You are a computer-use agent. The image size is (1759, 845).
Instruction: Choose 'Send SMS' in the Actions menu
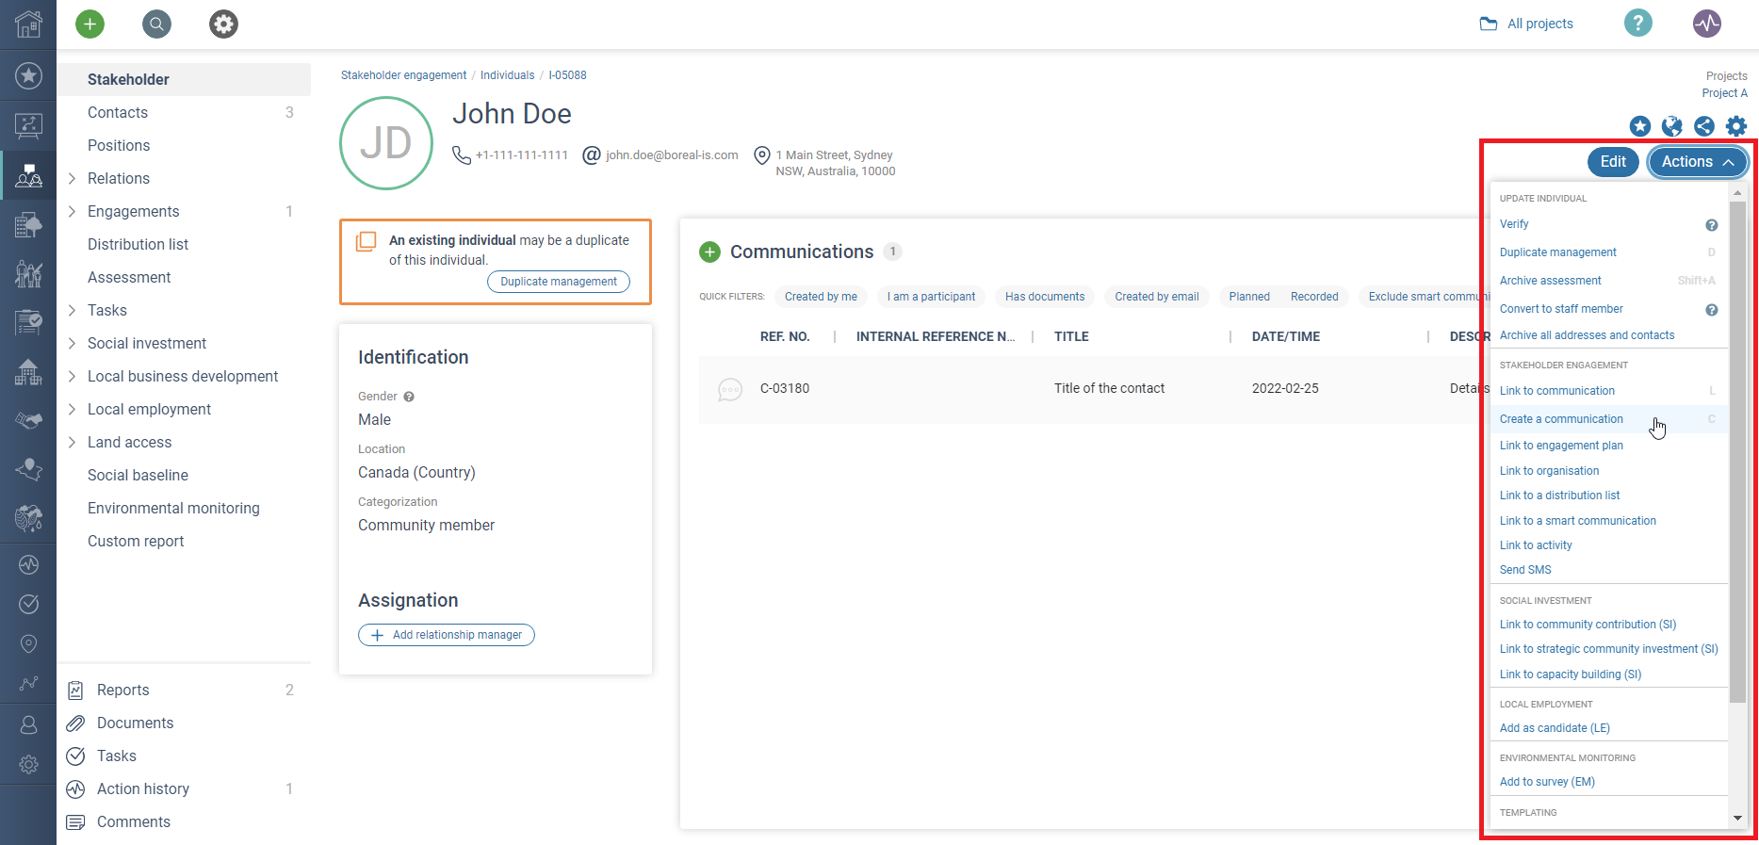(1525, 570)
